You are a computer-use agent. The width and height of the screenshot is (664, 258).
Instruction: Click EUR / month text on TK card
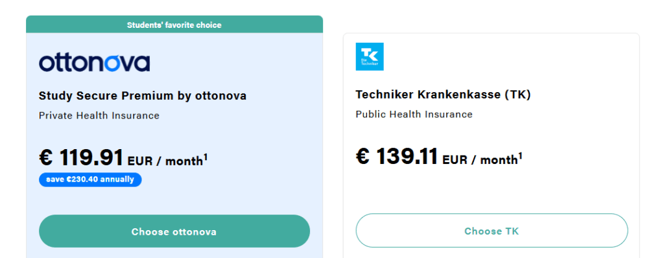480,160
